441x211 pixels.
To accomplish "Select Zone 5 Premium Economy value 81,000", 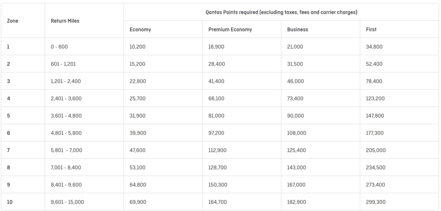I will pyautogui.click(x=217, y=116).
